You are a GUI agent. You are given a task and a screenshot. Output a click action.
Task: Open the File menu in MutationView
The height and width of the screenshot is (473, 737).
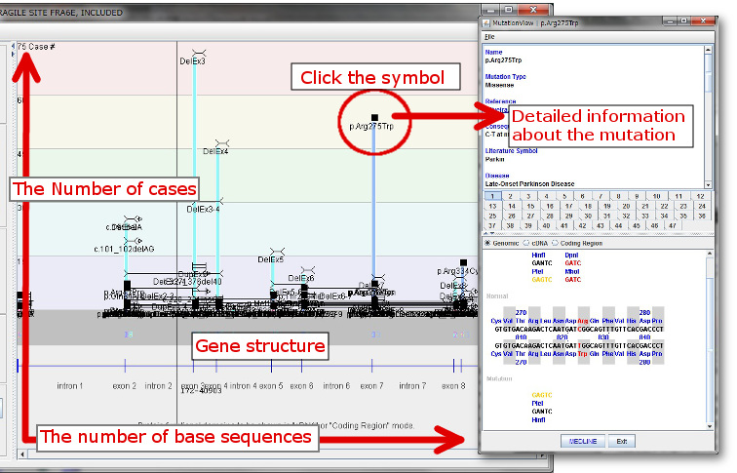489,36
